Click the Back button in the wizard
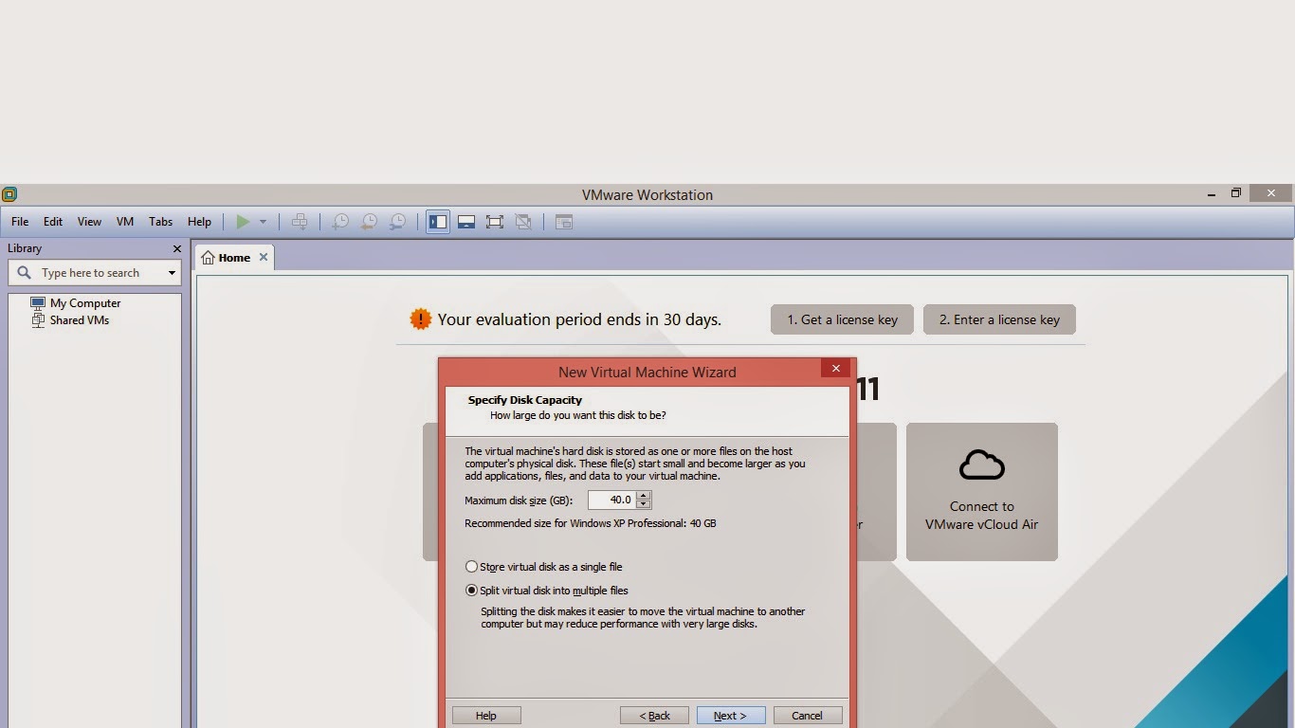Screen dimensions: 1295x728 [x=654, y=716]
